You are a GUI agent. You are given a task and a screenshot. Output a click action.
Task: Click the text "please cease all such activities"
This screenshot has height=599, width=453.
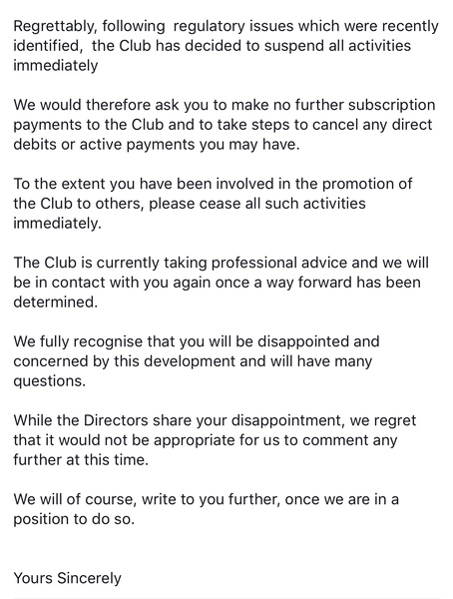257,204
